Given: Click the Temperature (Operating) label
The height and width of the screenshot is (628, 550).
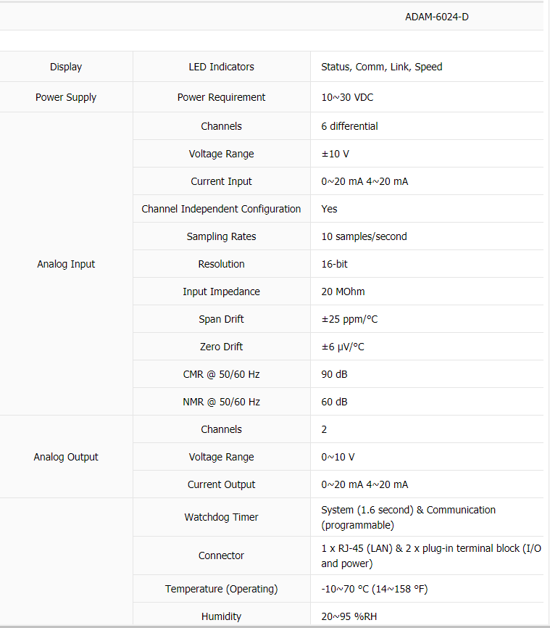Looking at the screenshot, I should pyautogui.click(x=221, y=589).
